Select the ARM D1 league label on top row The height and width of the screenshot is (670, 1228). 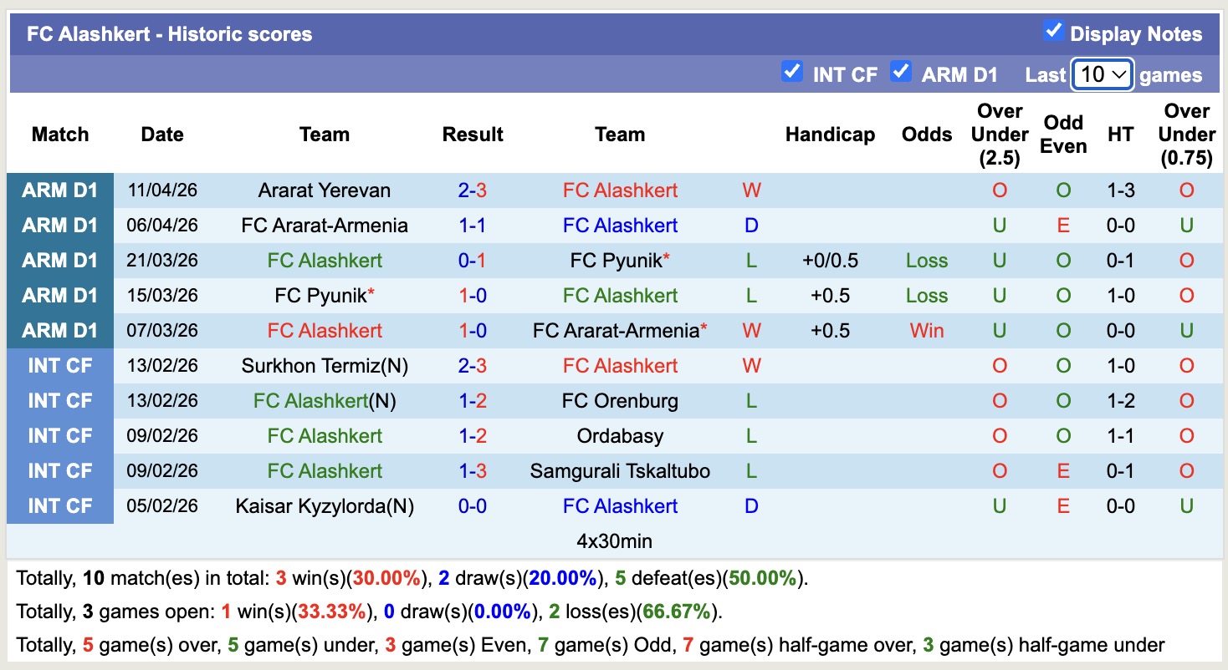59,190
